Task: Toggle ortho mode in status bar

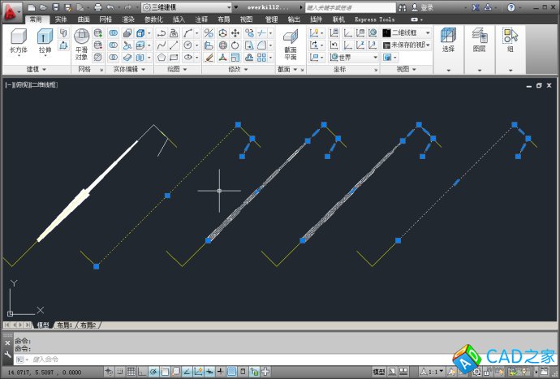Action: pos(144,371)
